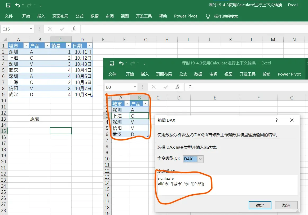The image size is (308, 215).
Task: Open the Name Box dropdown showing C15
Action: tap(32, 29)
